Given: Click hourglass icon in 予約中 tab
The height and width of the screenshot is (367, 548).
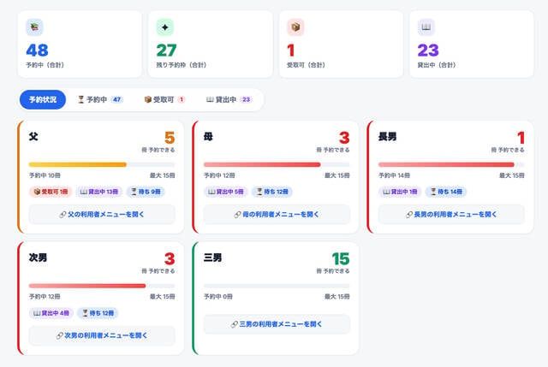Looking at the screenshot, I should [80, 99].
